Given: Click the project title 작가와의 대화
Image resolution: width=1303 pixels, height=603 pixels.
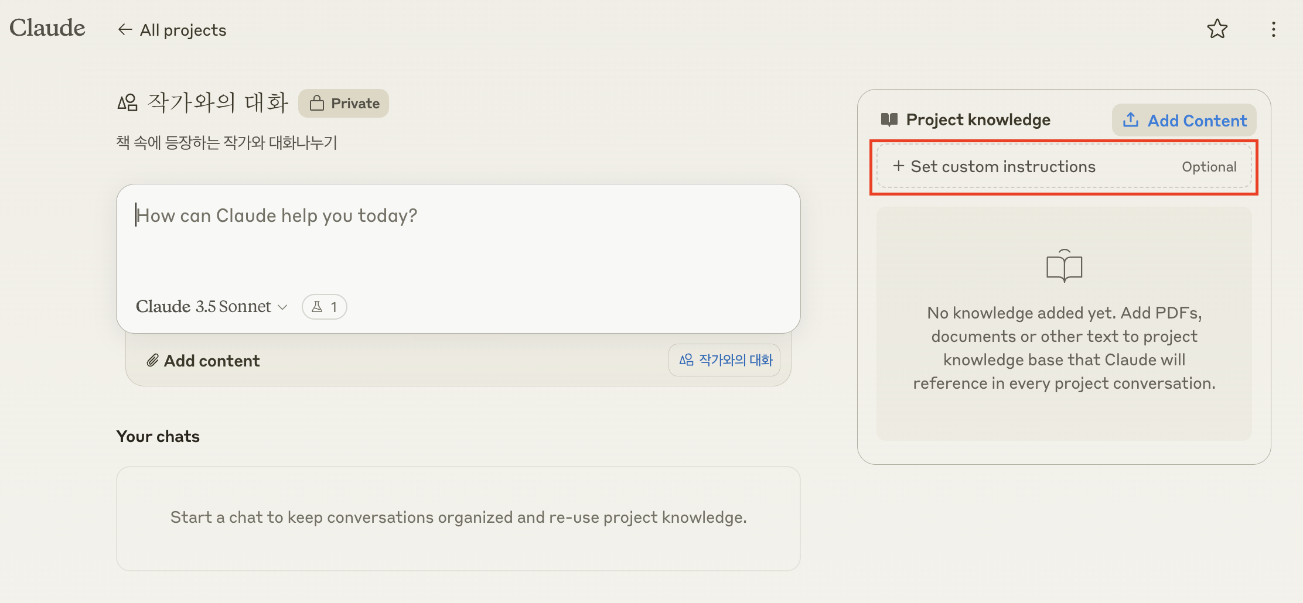Looking at the screenshot, I should tap(218, 102).
